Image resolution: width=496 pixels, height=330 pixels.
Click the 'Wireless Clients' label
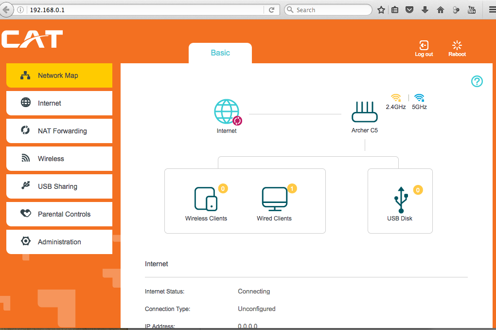206,218
